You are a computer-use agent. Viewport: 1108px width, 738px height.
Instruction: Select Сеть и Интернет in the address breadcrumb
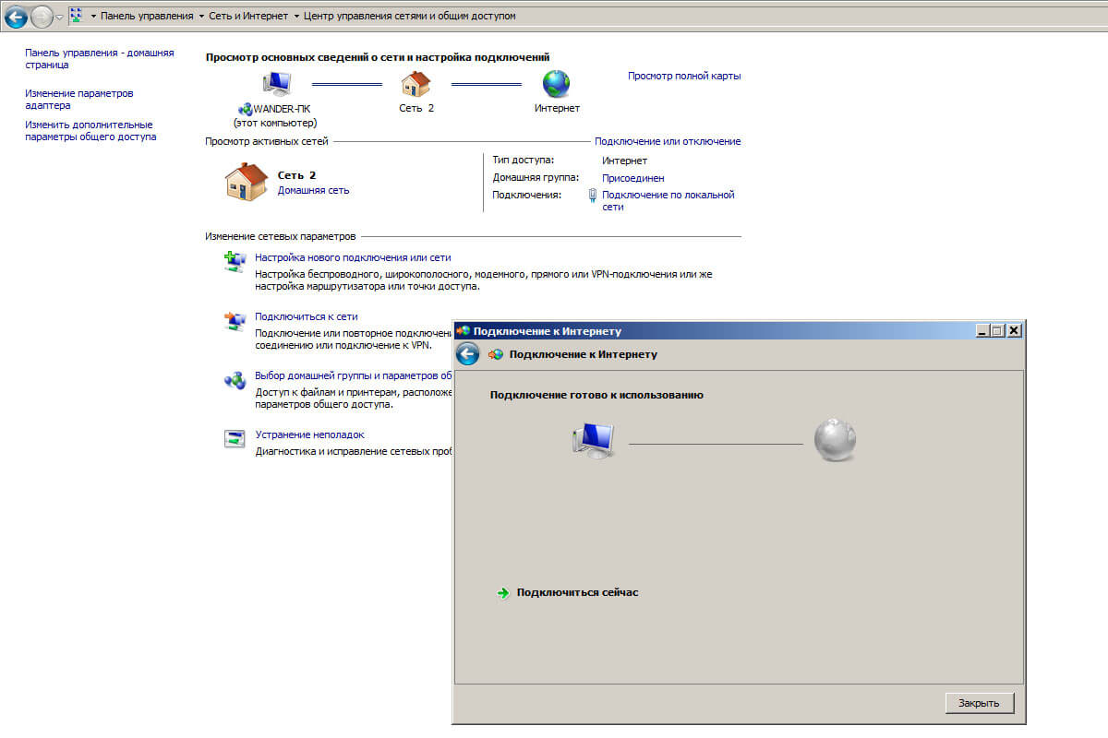pos(248,17)
